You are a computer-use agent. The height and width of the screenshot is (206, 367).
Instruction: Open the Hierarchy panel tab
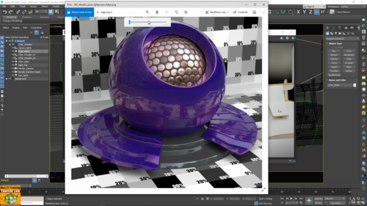[339, 28]
